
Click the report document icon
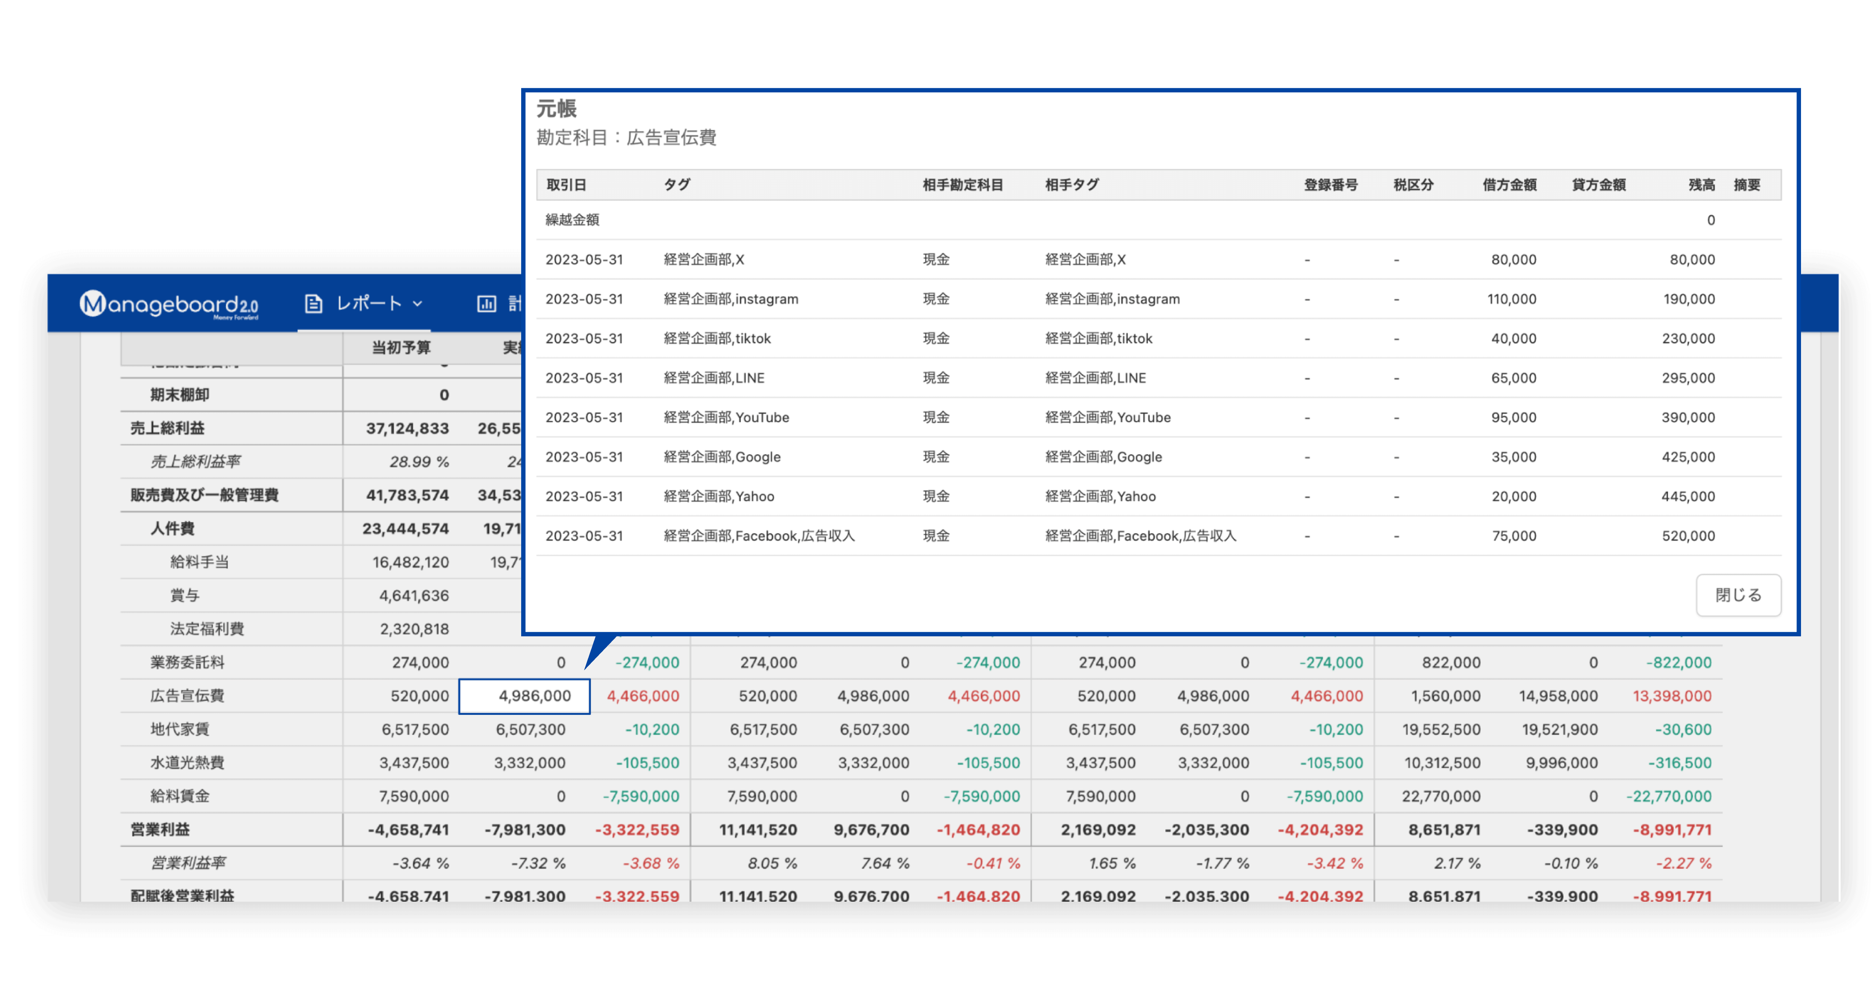(x=313, y=304)
